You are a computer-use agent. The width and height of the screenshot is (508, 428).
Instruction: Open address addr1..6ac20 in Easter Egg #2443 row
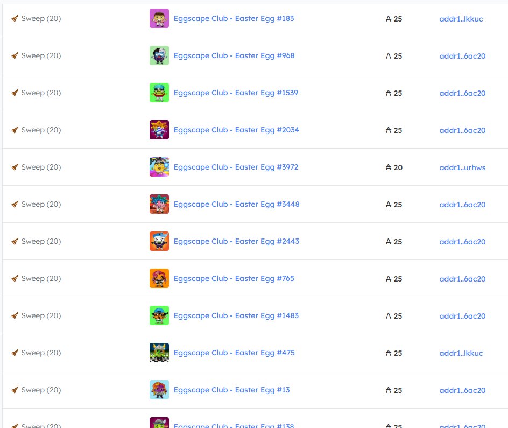click(462, 242)
